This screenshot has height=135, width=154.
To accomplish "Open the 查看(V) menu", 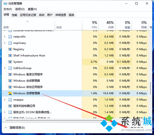I will (32, 9).
